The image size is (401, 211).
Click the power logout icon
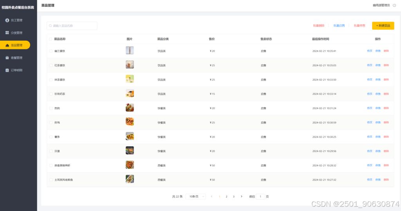(x=394, y=5)
